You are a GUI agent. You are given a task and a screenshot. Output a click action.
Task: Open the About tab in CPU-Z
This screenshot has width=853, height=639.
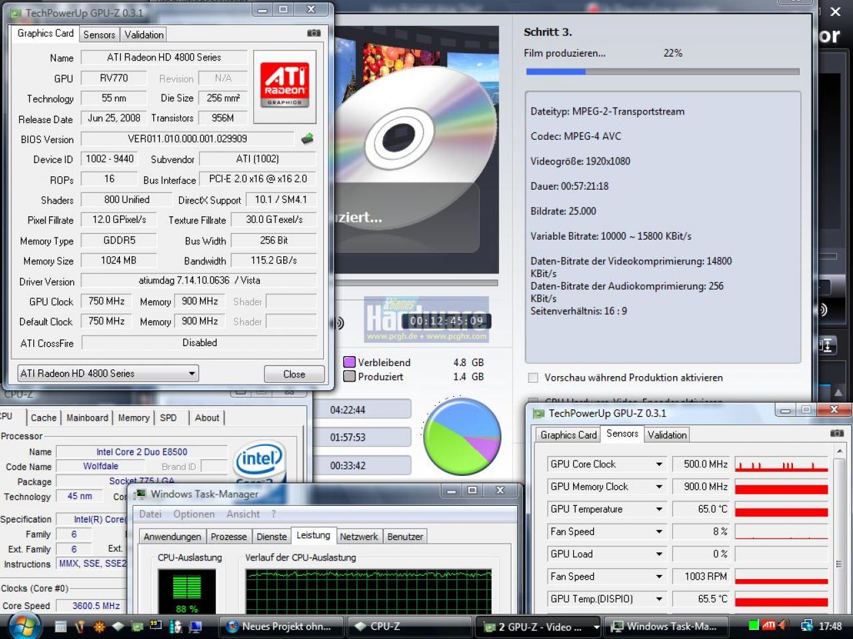[x=207, y=417]
